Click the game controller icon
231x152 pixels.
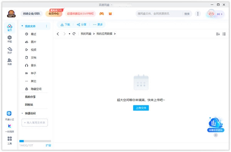pyautogui.click(x=102, y=14)
